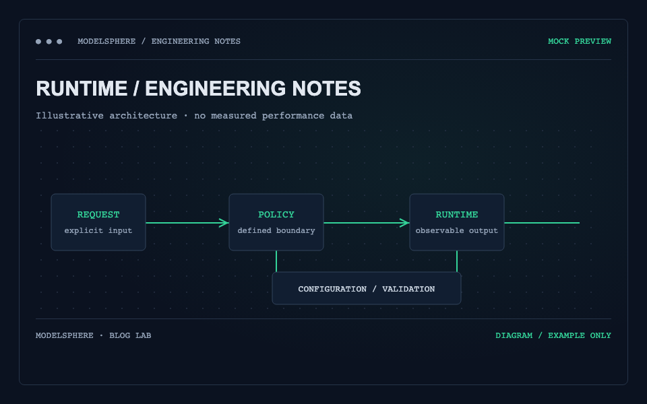
Task: Select the RUNTIME observable output node
Action: [x=457, y=222]
